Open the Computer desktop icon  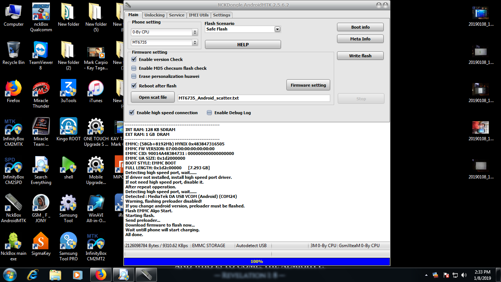(x=14, y=15)
